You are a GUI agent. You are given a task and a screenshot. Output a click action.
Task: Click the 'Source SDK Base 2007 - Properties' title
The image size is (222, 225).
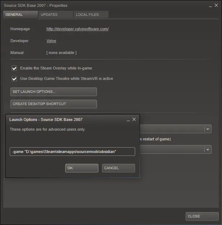pos(36,5)
